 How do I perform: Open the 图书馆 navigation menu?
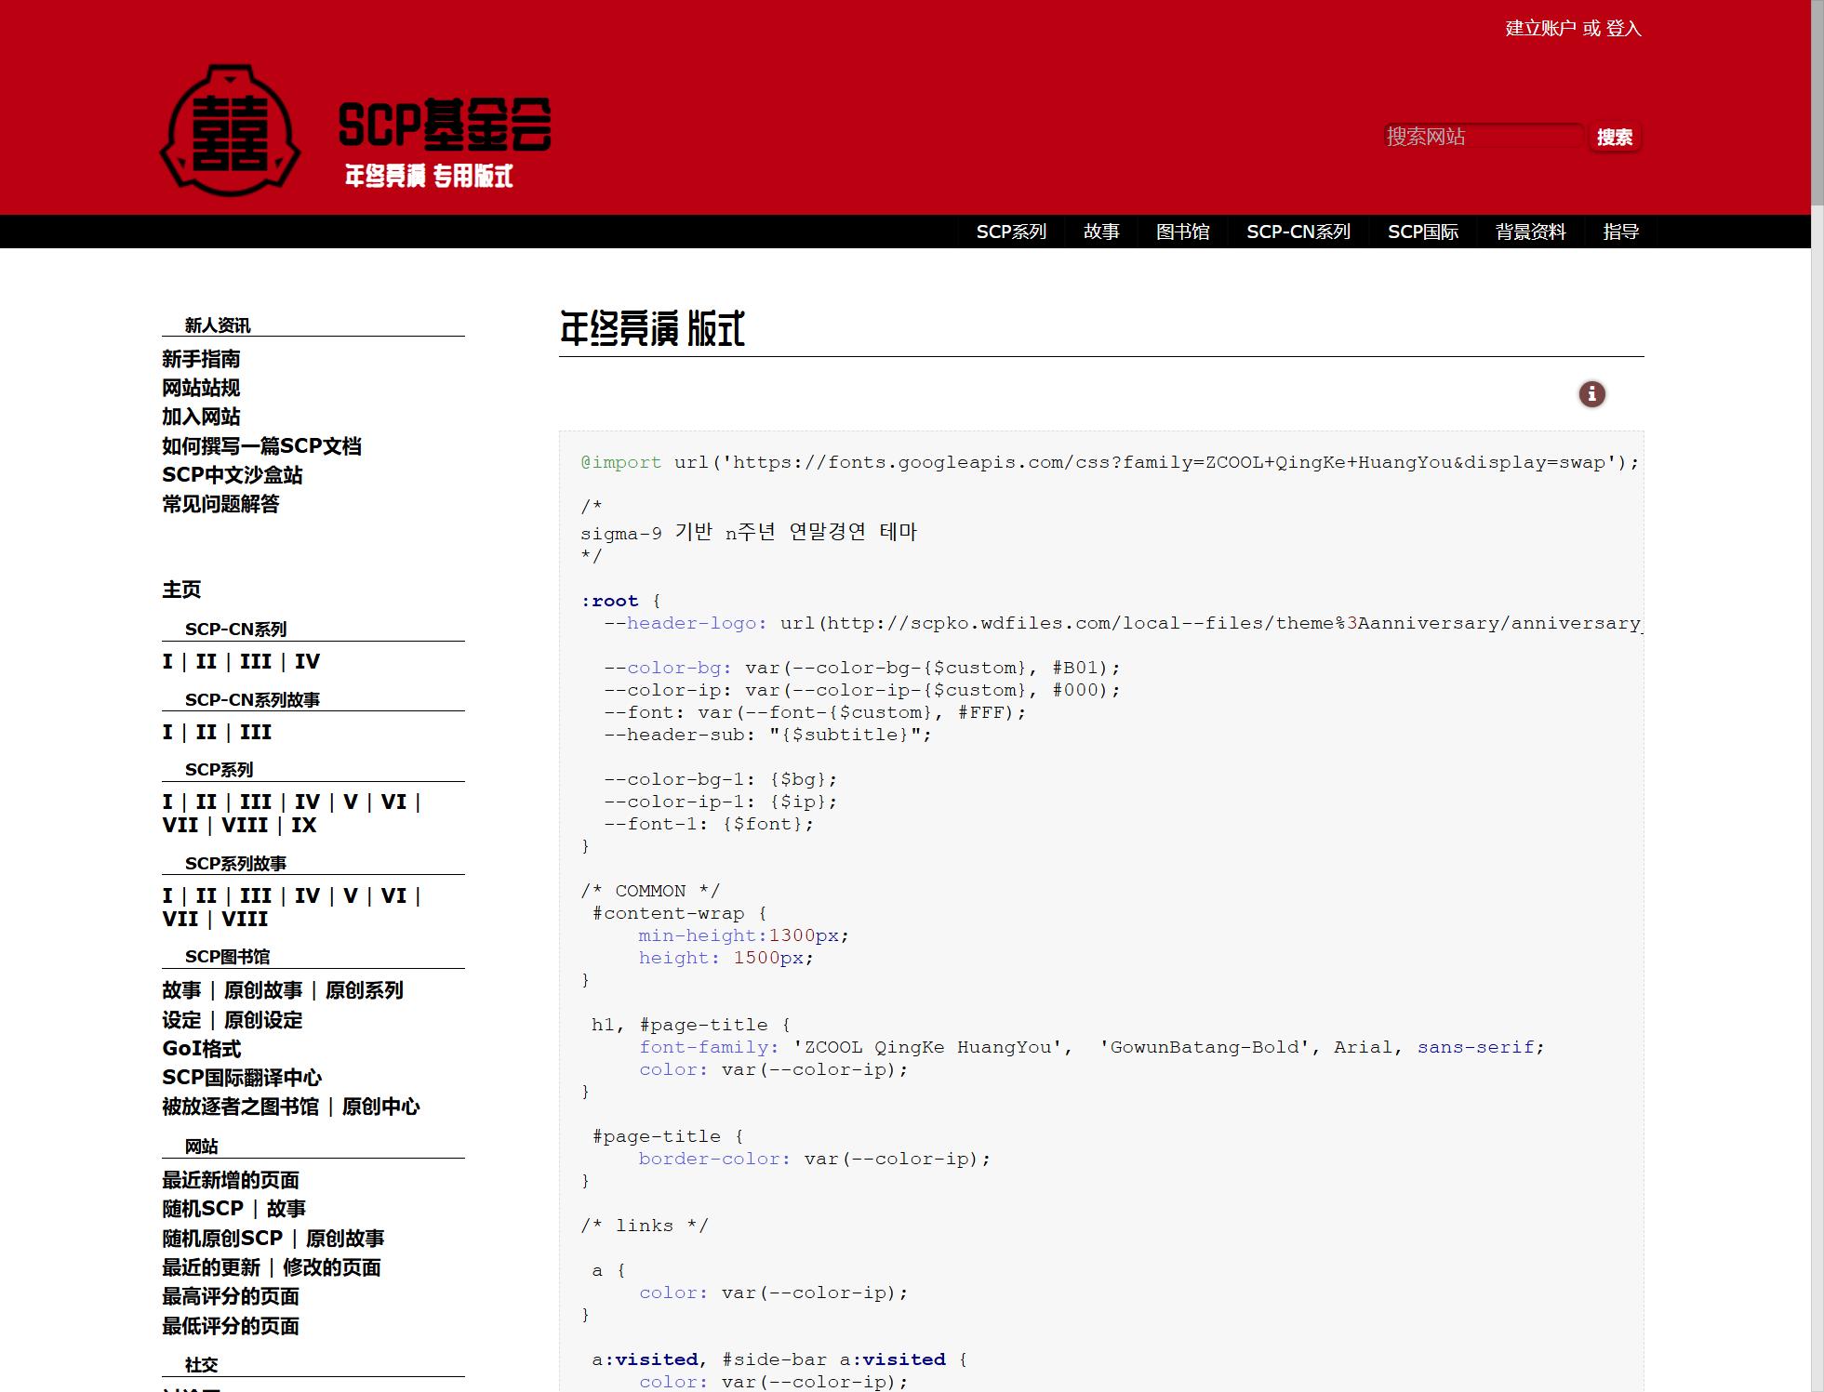click(1182, 232)
